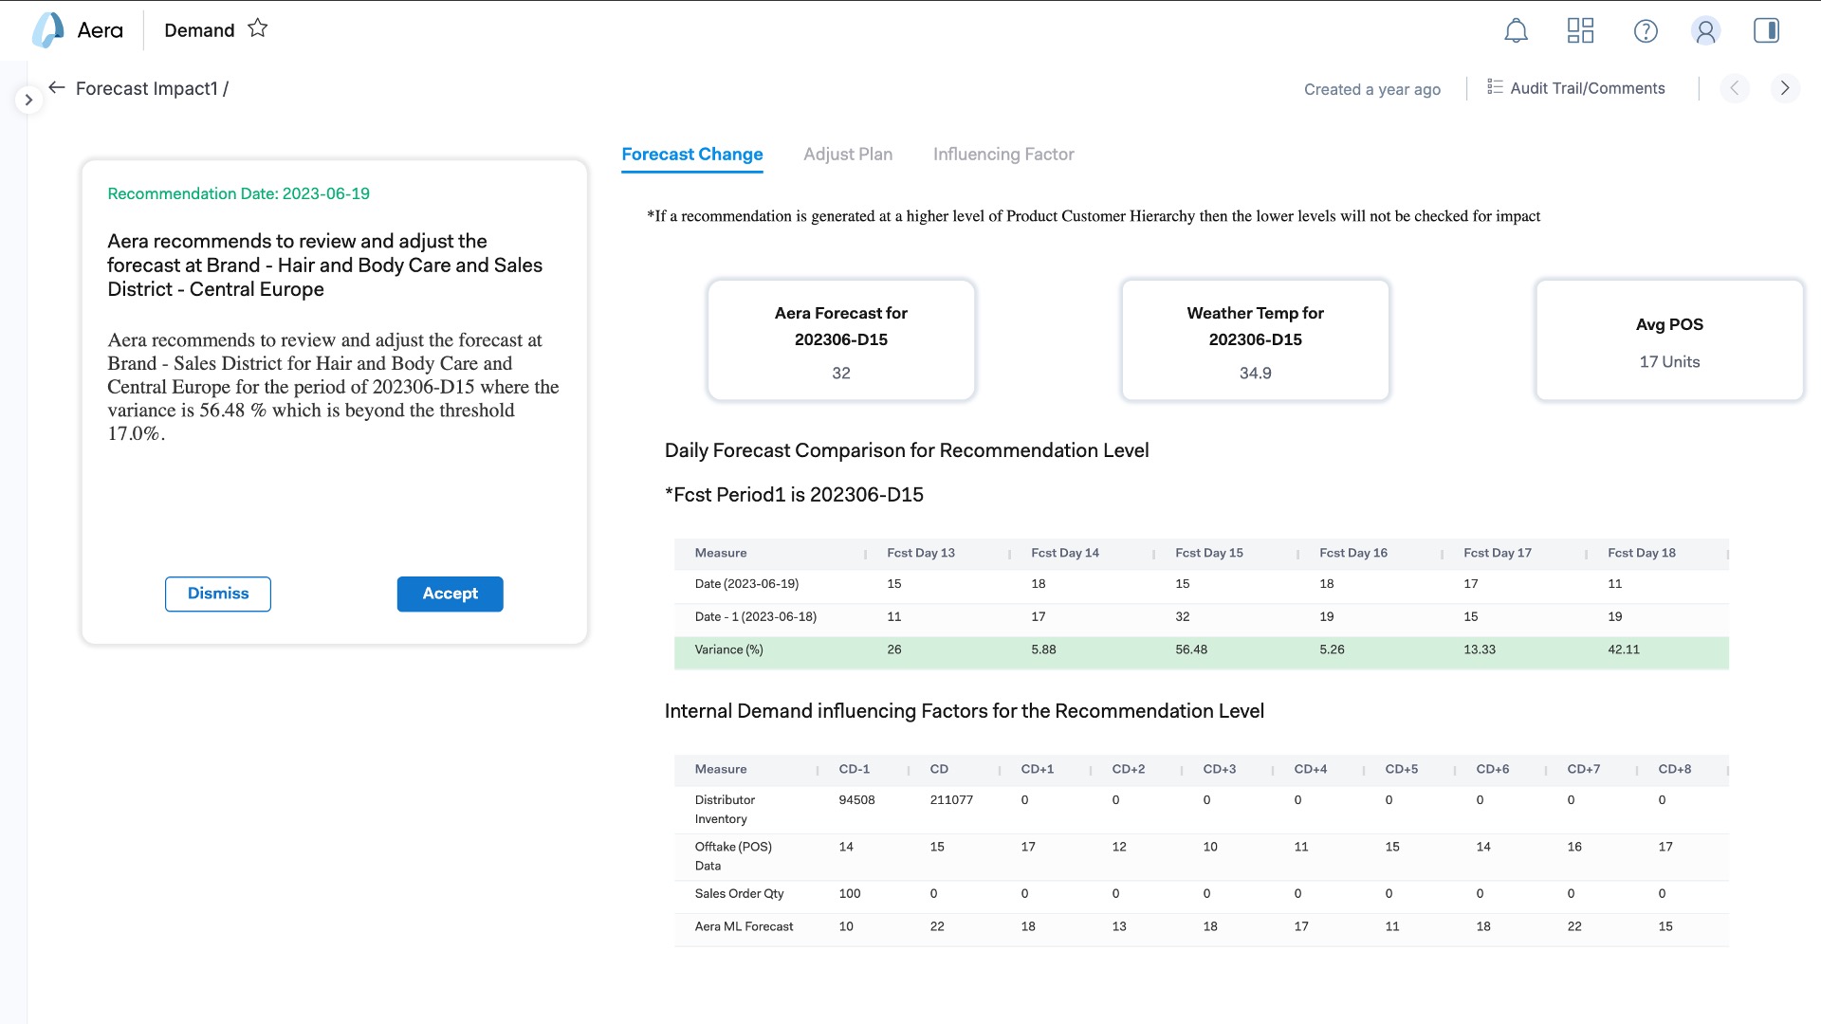Accept the forecast recommendation
Viewport: 1821px width, 1024px height.
coord(450,594)
